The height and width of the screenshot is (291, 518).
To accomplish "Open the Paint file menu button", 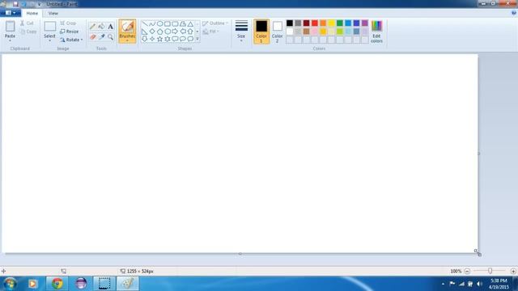I will tap(11, 13).
